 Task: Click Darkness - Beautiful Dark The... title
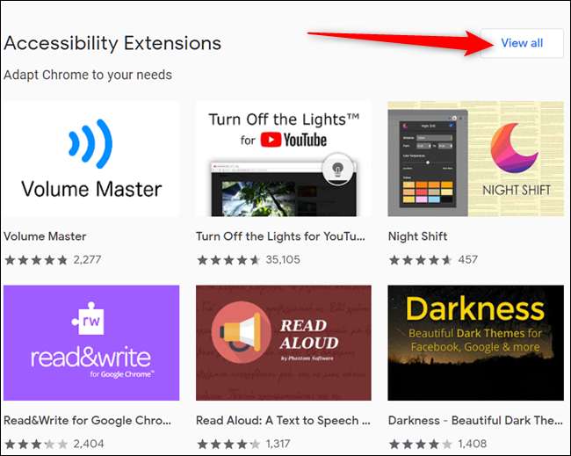tap(475, 420)
